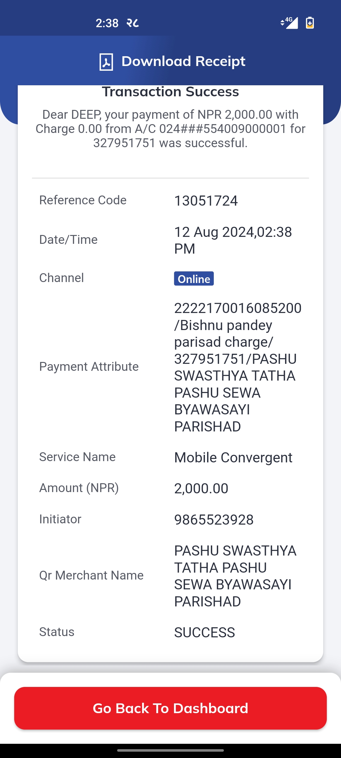
Task: Tap the Nepali date indicator in status bar
Action: click(133, 23)
